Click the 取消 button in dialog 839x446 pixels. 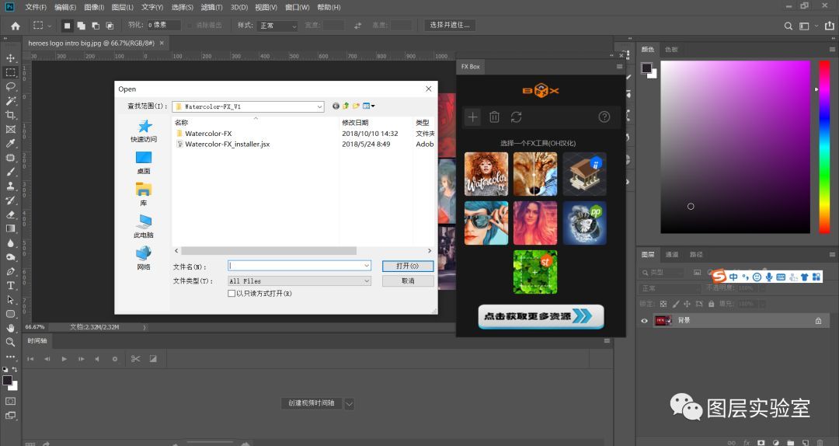(x=408, y=281)
